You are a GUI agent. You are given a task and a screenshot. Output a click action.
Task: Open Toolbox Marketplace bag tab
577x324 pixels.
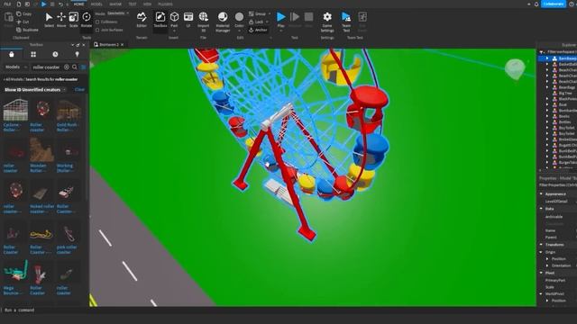tap(12, 54)
